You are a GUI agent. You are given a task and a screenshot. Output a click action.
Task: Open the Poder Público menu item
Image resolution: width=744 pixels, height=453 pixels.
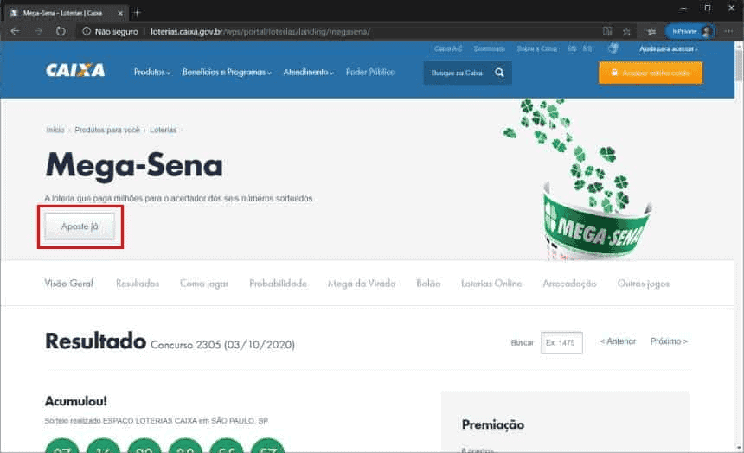click(370, 72)
